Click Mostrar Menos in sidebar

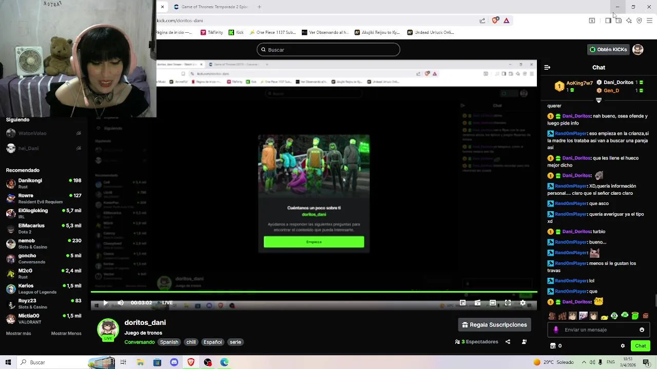tap(66, 334)
